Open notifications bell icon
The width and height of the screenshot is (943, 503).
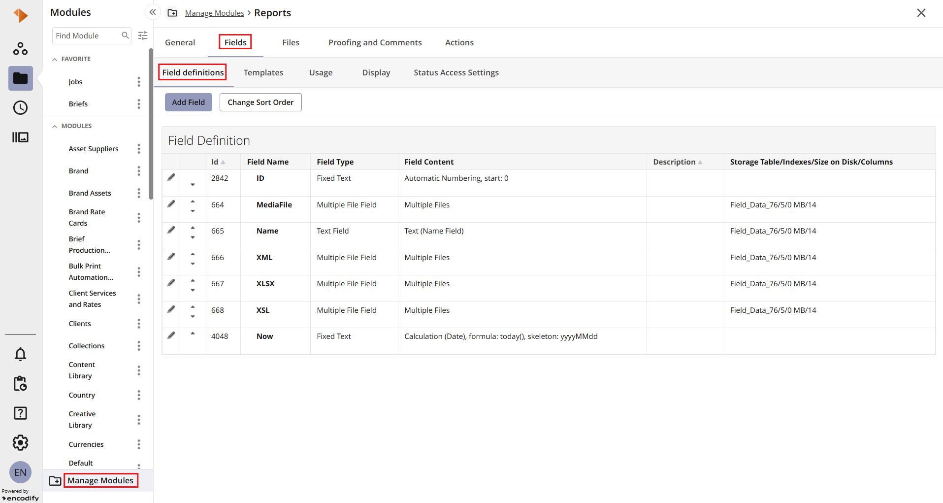20,354
